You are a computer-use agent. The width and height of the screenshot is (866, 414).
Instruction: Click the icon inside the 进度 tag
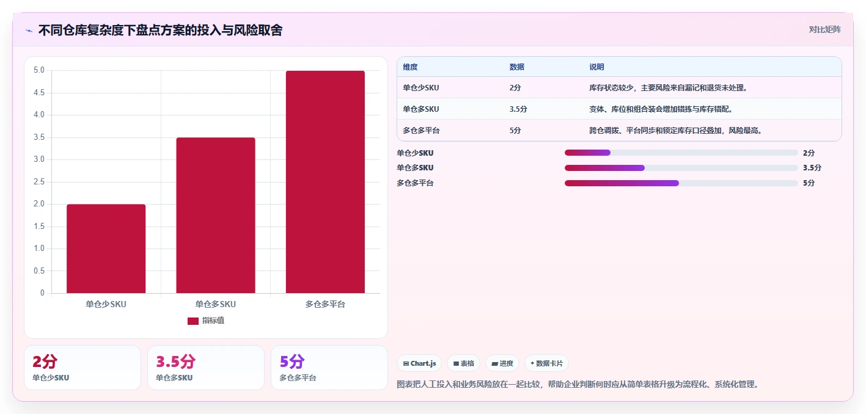pos(494,363)
